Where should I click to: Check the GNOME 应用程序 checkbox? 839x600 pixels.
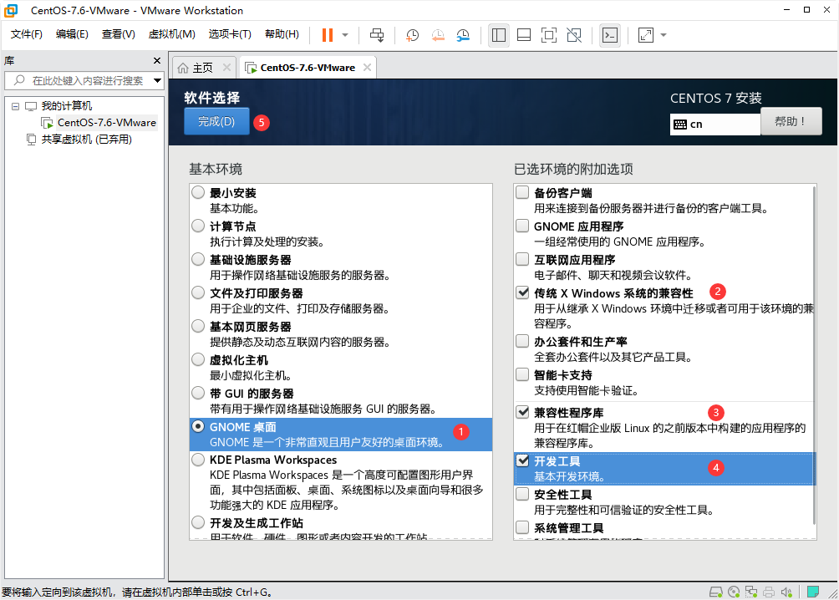(x=522, y=226)
